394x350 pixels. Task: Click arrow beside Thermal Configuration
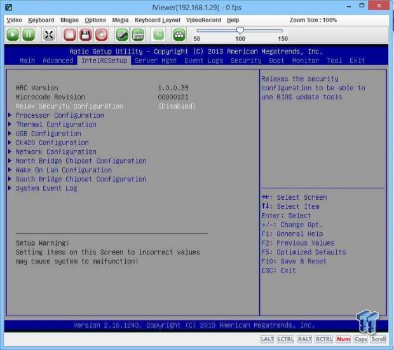(x=10, y=124)
